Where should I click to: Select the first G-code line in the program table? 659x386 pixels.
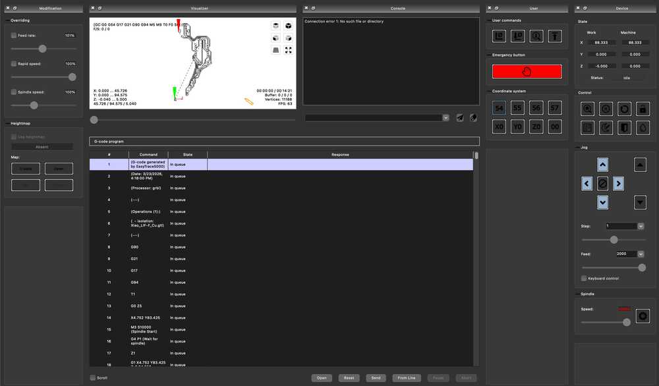tap(165, 163)
